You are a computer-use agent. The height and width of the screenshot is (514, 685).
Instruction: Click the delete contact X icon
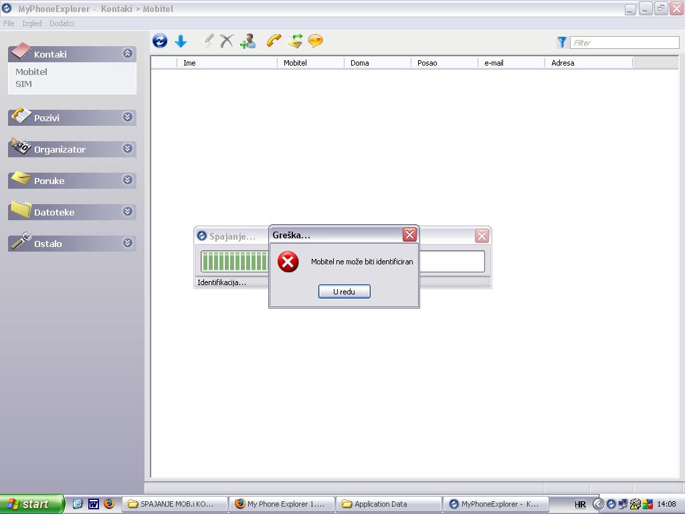(x=227, y=41)
